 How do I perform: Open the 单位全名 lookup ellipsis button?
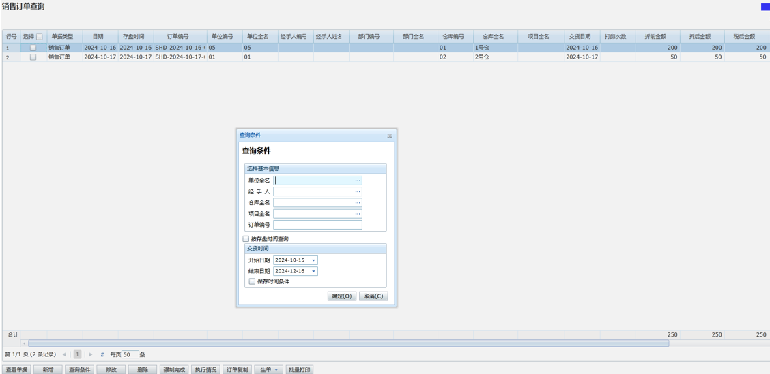coord(357,181)
